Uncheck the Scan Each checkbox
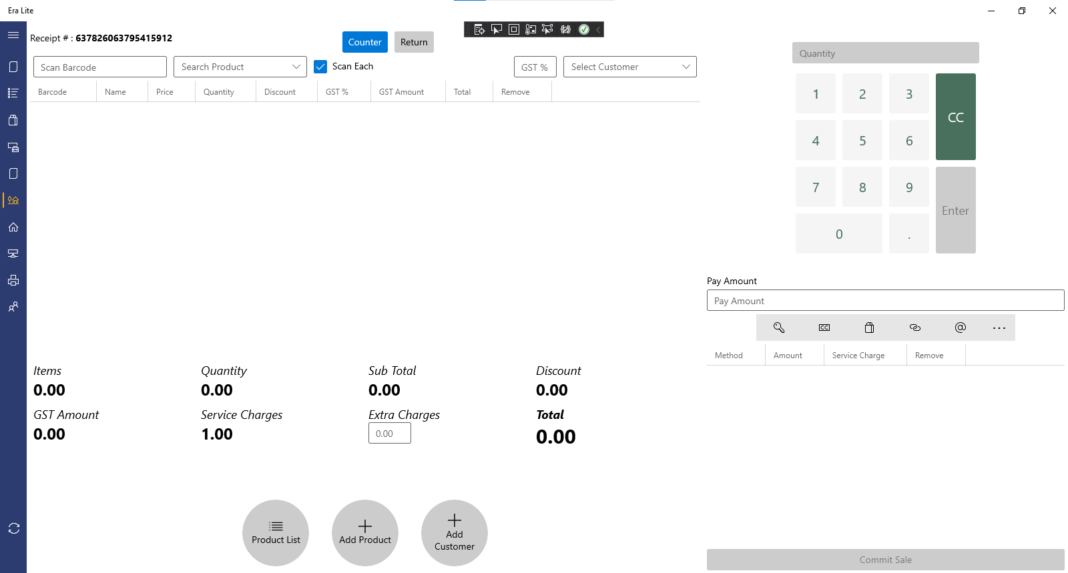 [320, 67]
